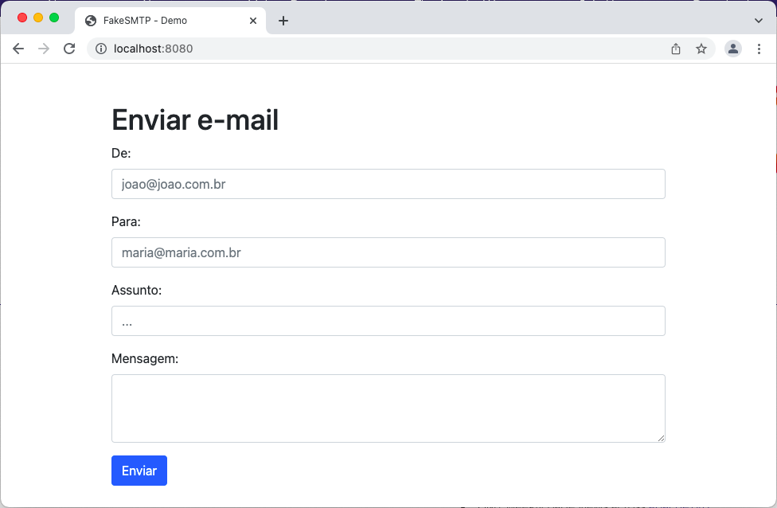Open Chrome three-dot menu

coord(759,49)
